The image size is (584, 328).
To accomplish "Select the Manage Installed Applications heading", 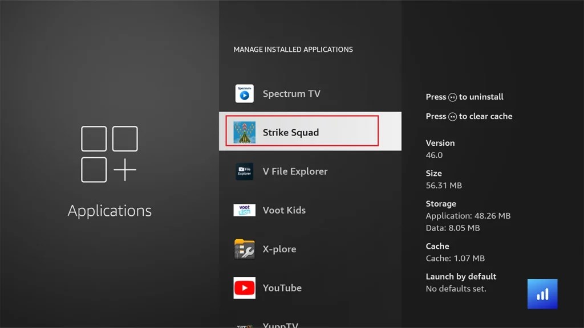I will [293, 50].
